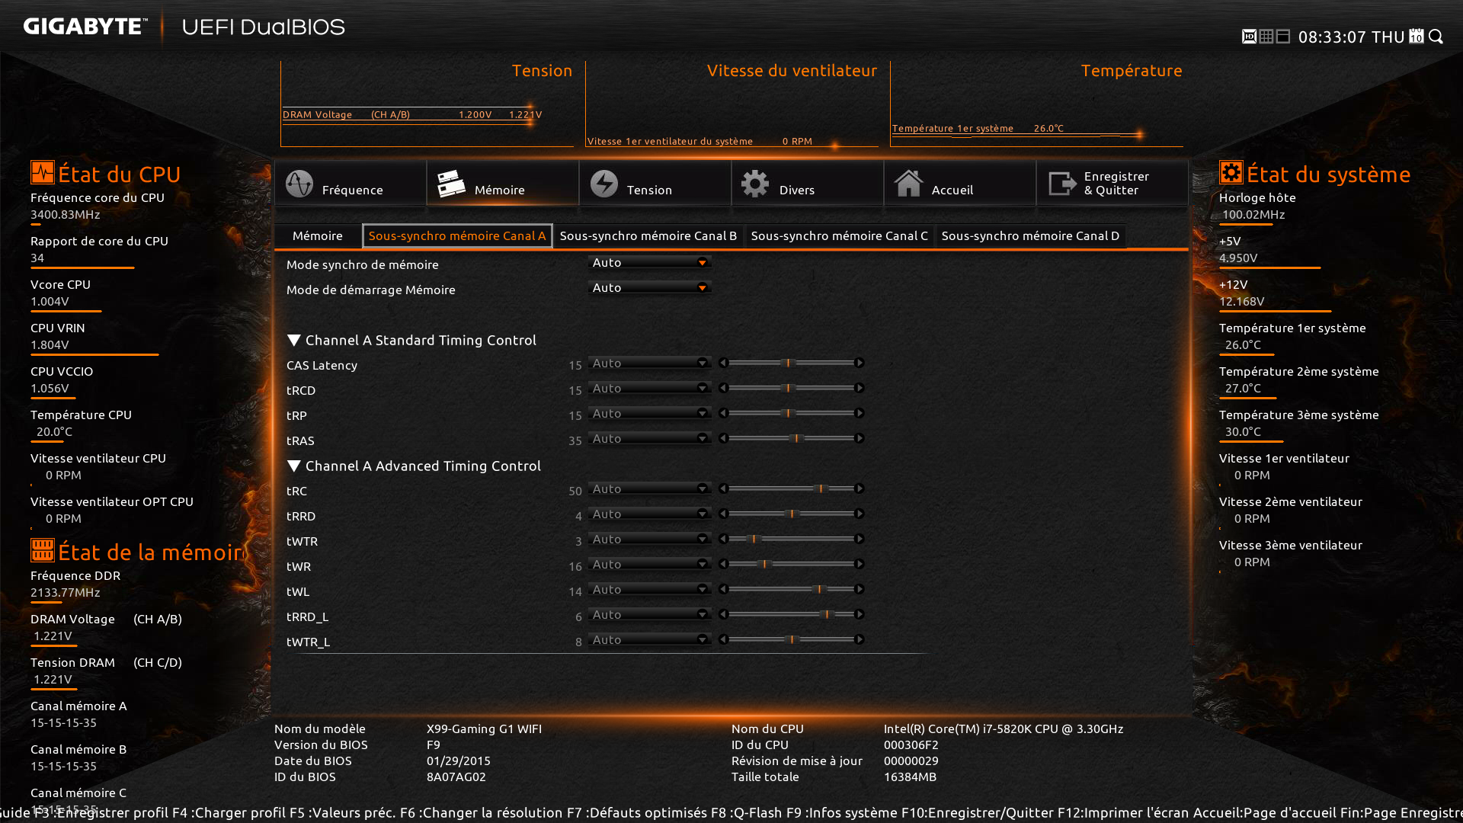1463x823 pixels.
Task: Select Sous-synchro mémoire Canal D tab
Action: pos(1030,235)
